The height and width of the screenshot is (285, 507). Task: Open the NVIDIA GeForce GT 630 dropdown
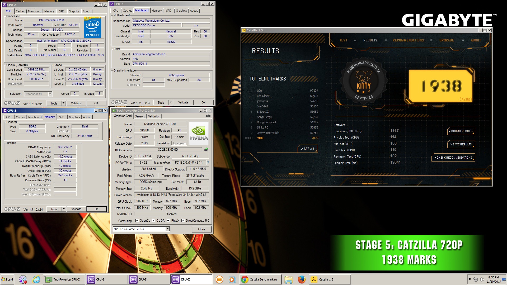[x=167, y=229]
